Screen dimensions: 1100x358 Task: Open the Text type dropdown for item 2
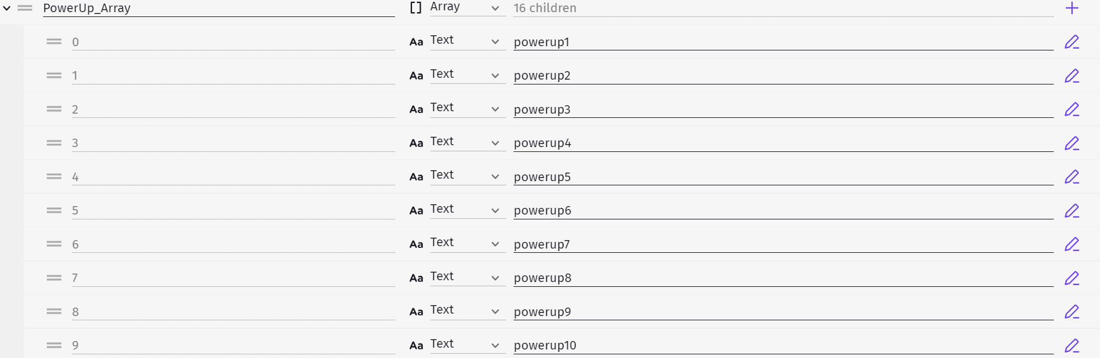click(x=464, y=109)
